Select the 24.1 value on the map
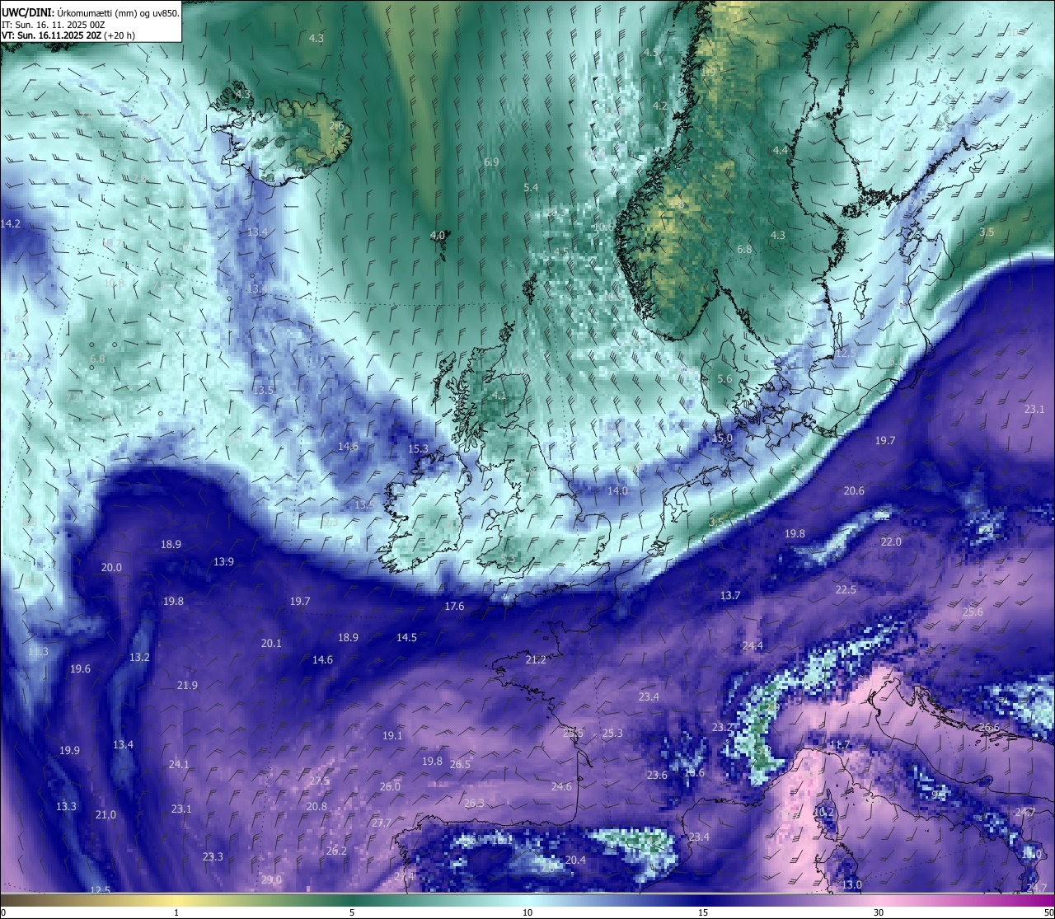 point(179,765)
